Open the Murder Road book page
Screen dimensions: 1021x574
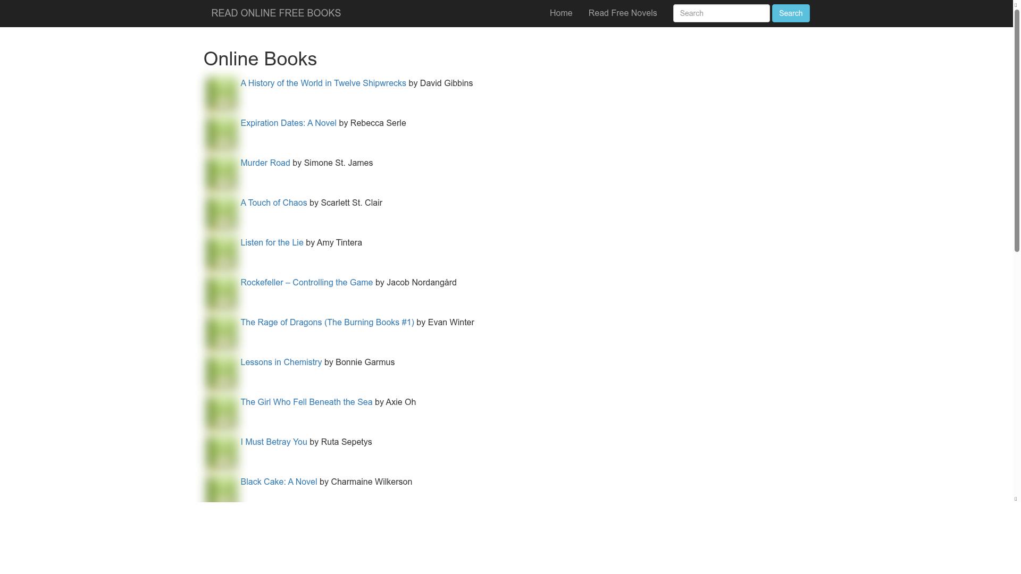265,163
